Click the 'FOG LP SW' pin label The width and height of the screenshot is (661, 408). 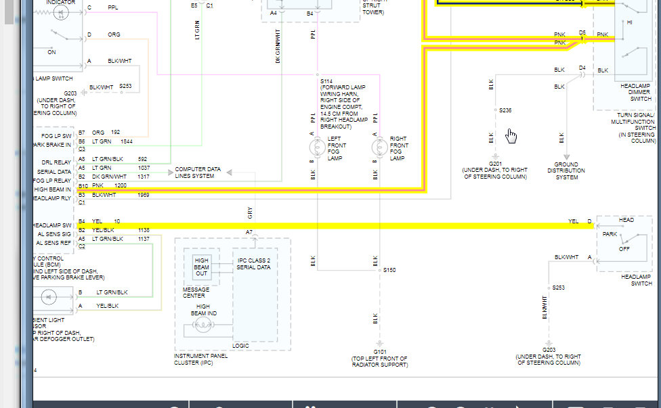click(56, 136)
